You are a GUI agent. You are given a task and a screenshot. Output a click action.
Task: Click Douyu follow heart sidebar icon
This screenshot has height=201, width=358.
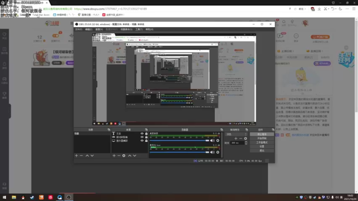click(4, 35)
